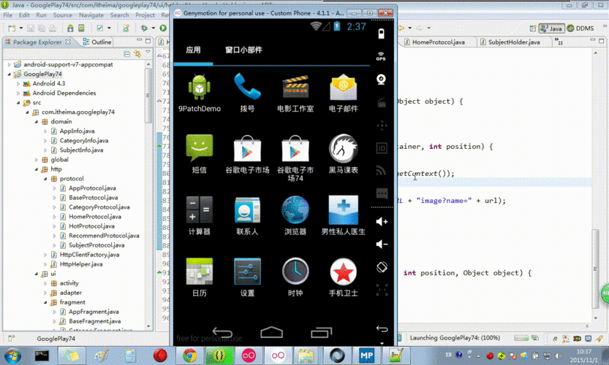Collapse the domain package node
Viewport: 609px width, 365px height.
pyautogui.click(x=37, y=121)
